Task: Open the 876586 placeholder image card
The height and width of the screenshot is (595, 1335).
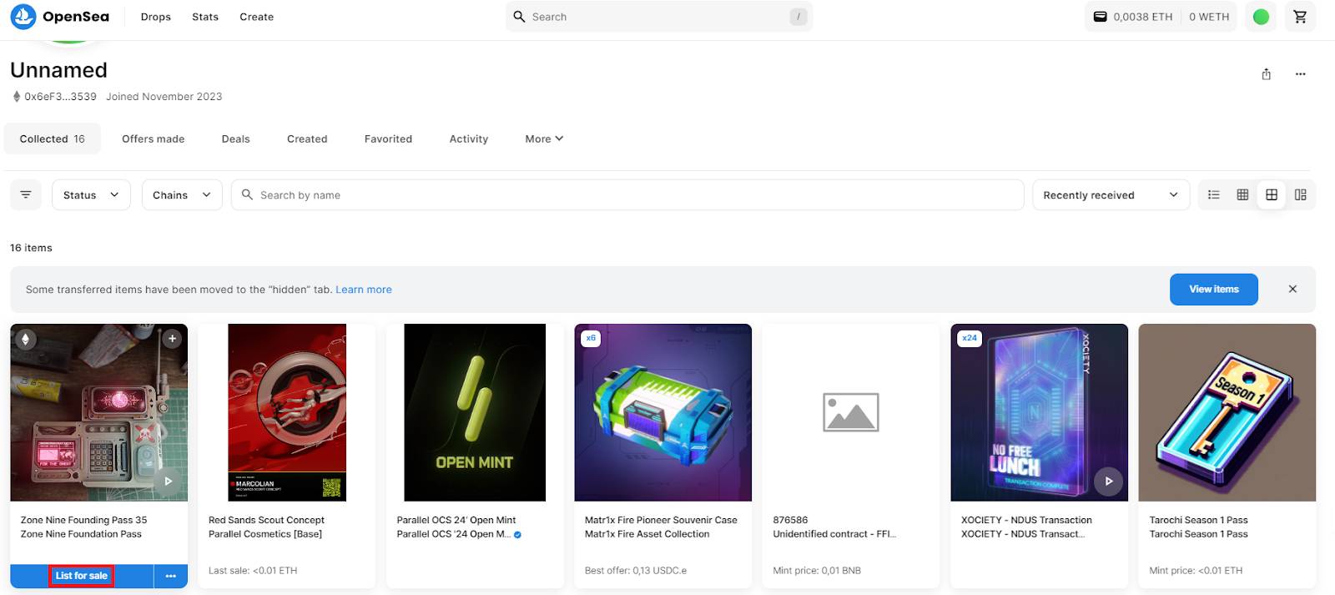Action: (x=851, y=412)
